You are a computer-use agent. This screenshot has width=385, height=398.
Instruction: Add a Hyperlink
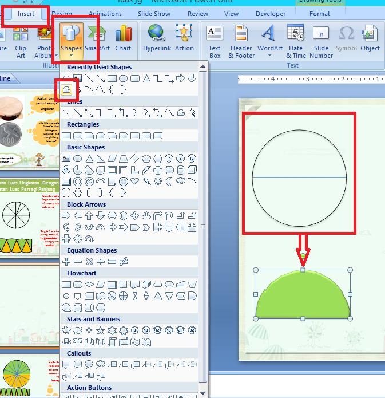pos(157,38)
